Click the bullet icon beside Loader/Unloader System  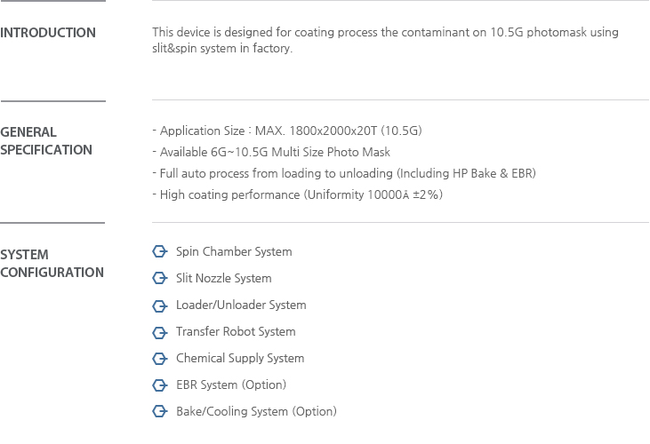coord(159,305)
